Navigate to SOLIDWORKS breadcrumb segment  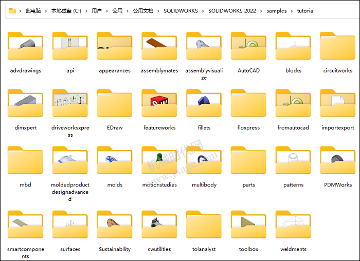(x=181, y=11)
